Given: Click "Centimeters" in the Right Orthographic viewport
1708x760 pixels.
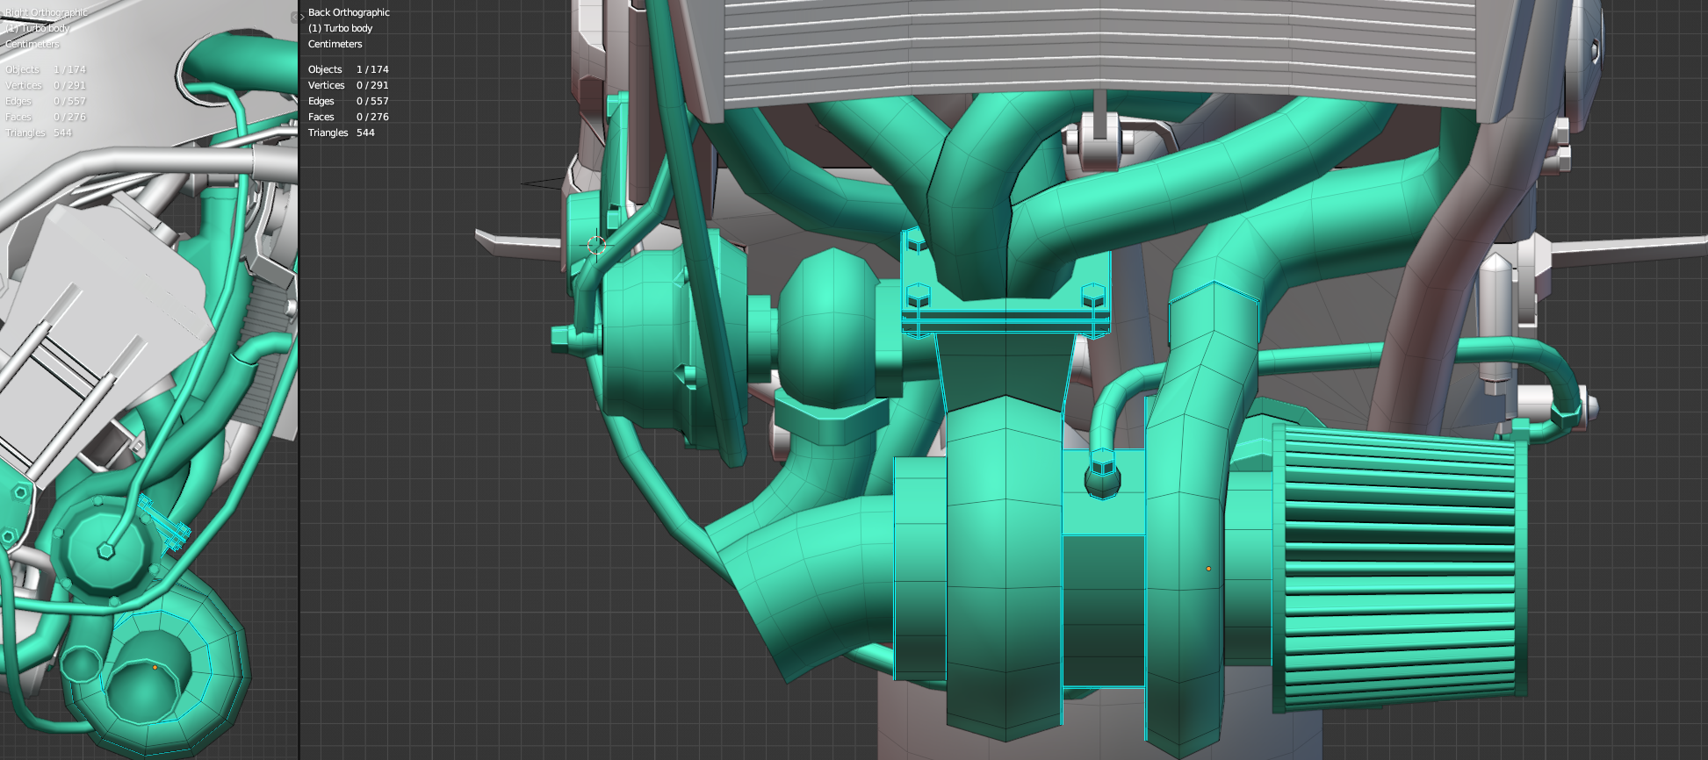Looking at the screenshot, I should tap(32, 44).
